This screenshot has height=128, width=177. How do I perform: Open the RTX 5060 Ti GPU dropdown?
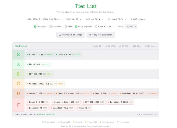point(44,20)
